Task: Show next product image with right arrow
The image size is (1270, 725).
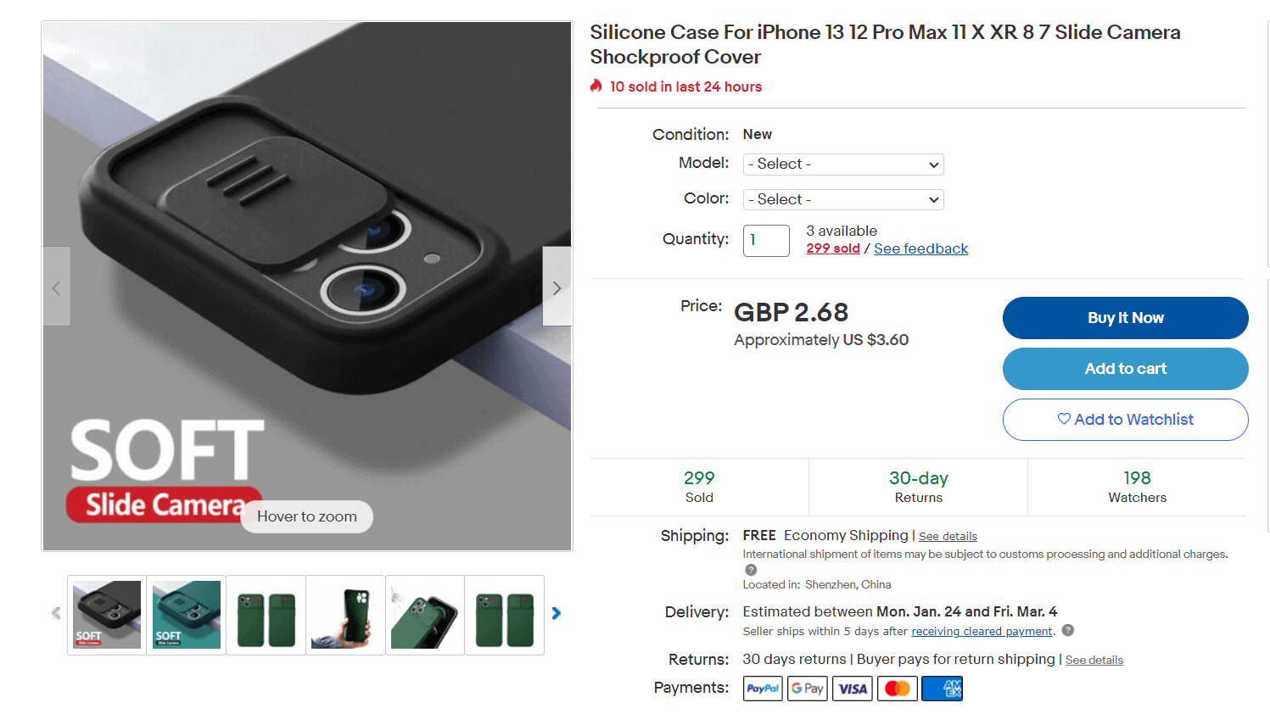Action: coord(557,287)
